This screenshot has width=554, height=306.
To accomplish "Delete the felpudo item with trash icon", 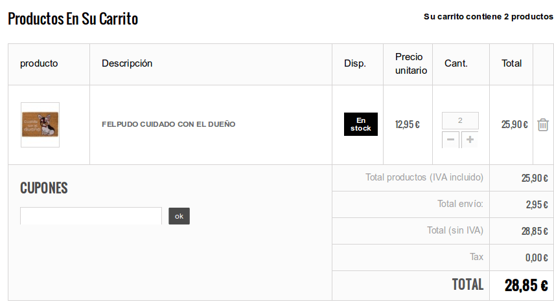I will (543, 125).
